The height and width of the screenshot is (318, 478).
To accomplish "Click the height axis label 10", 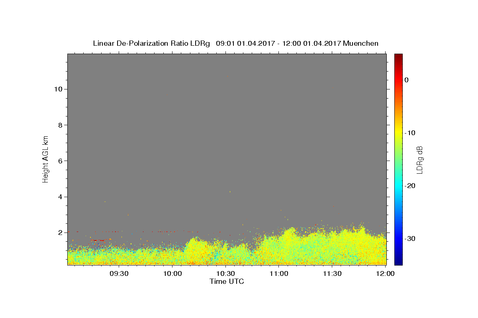I will (x=57, y=89).
